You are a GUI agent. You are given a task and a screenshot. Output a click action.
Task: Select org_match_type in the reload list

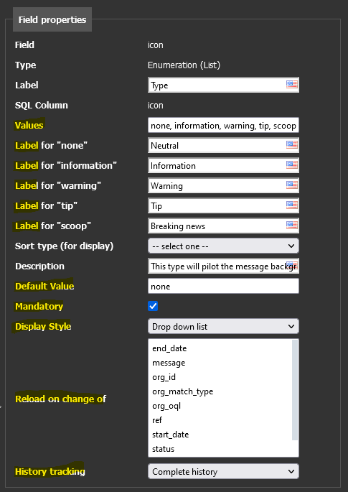tap(182, 391)
